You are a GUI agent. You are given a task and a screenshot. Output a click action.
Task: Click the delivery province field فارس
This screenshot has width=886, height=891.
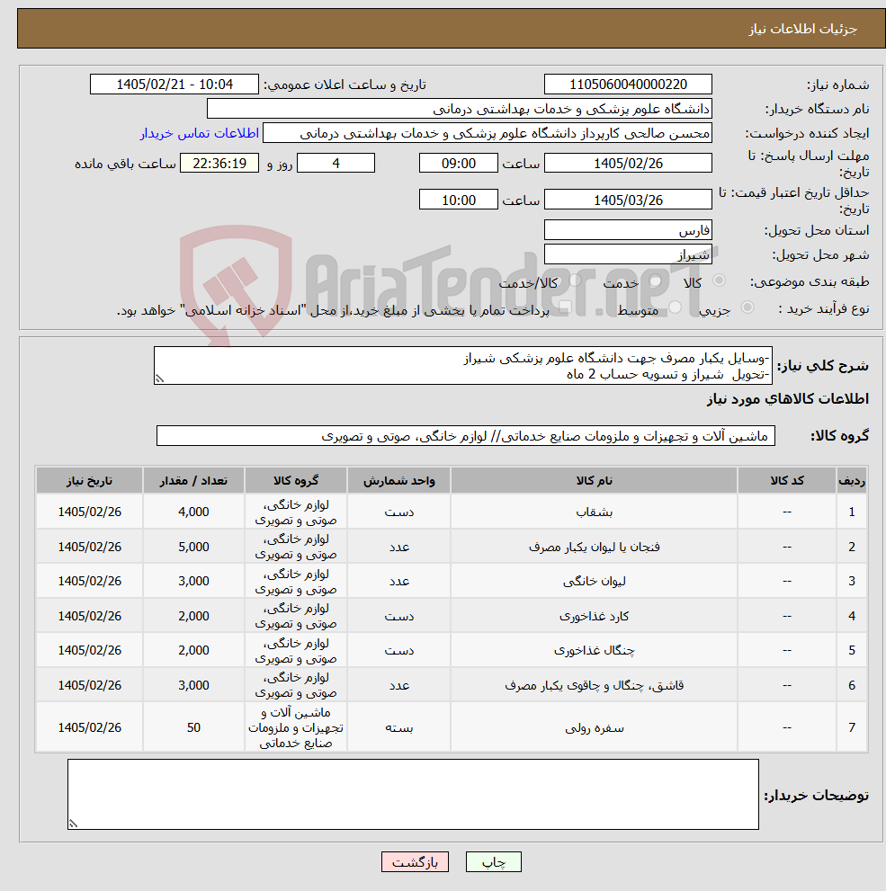pyautogui.click(x=628, y=230)
